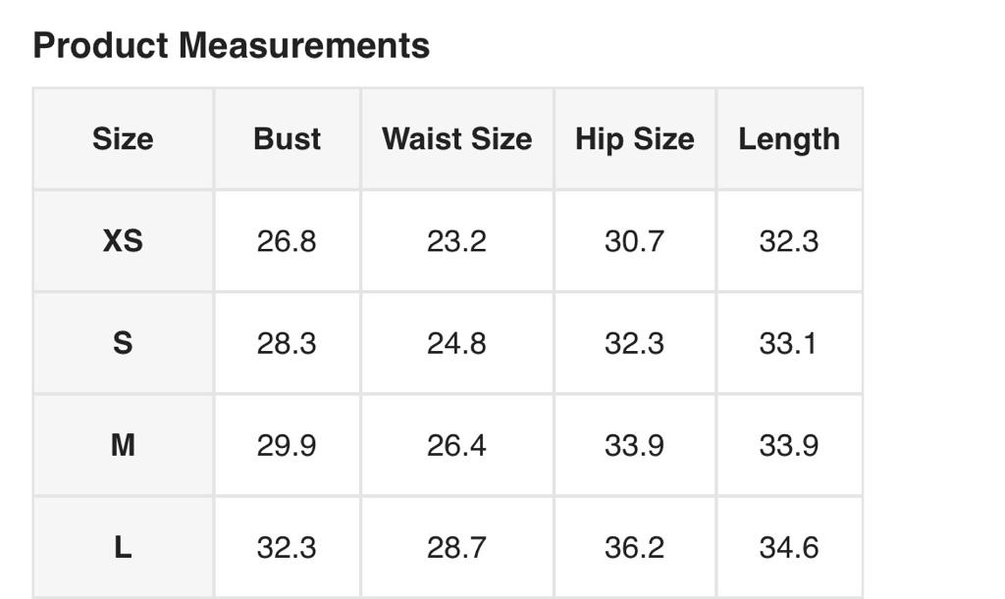The image size is (1005, 599).
Task: Click the Hip Size column header
Action: point(634,139)
